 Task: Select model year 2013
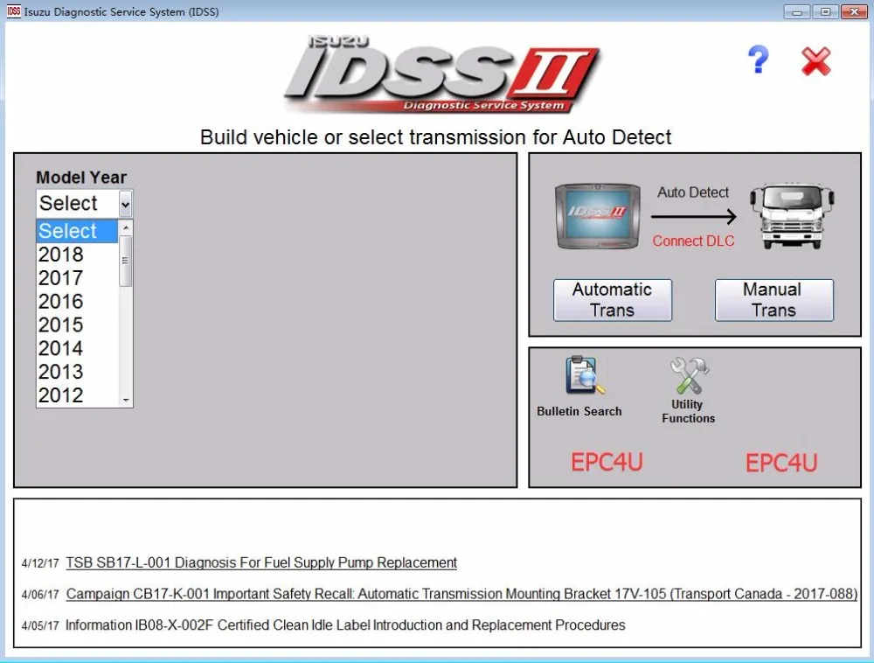pyautogui.click(x=77, y=372)
